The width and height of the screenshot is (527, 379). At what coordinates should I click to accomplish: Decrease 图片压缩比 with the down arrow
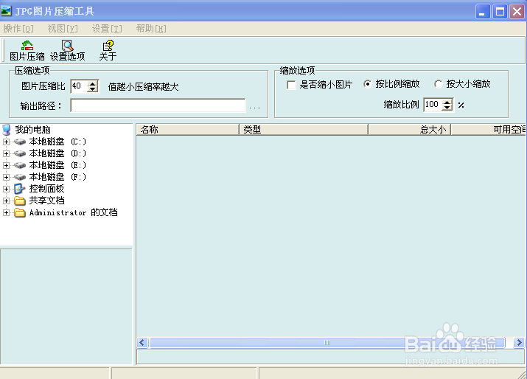point(92,89)
